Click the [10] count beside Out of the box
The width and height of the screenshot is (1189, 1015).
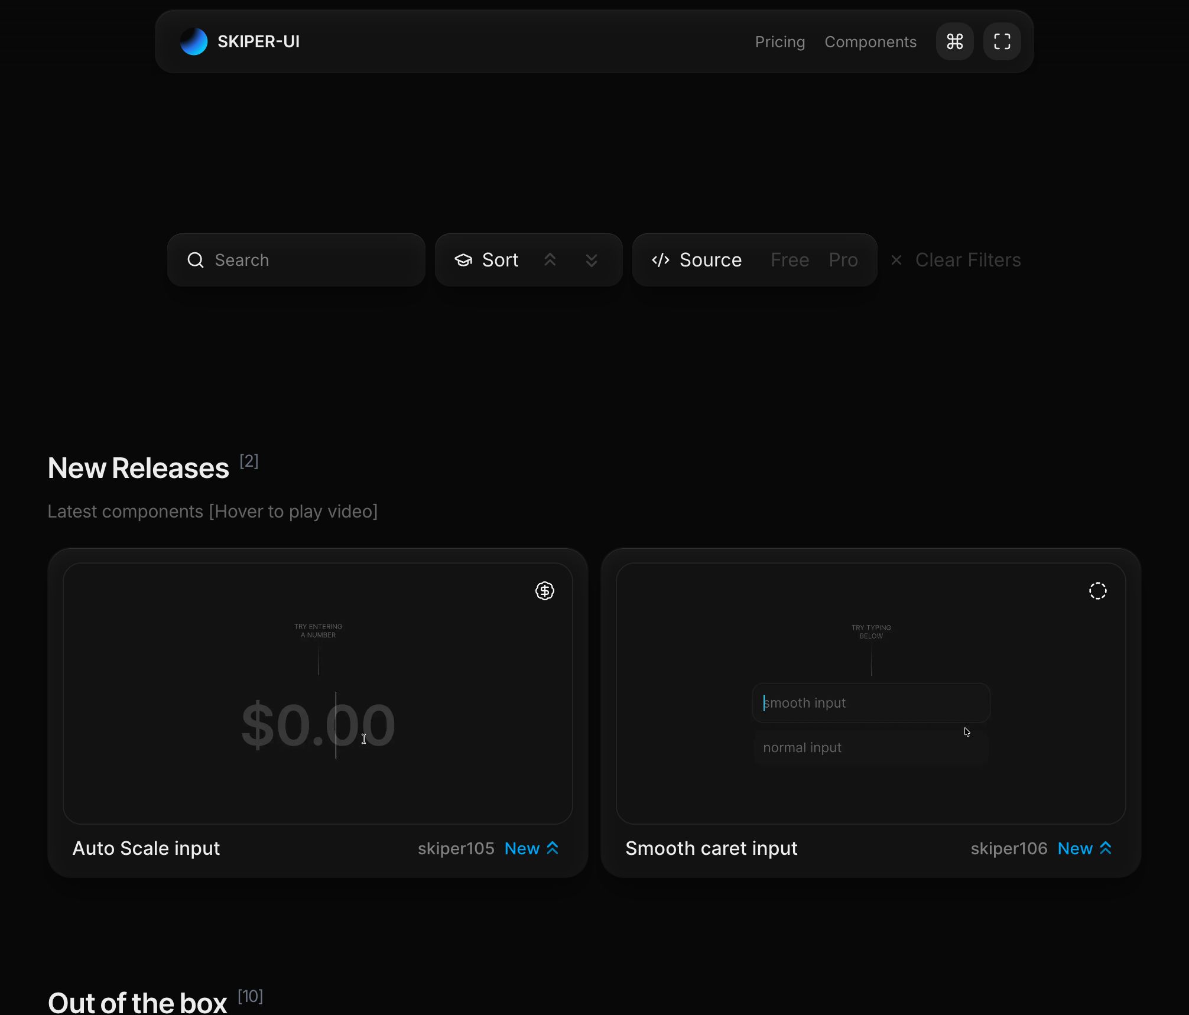click(x=250, y=996)
